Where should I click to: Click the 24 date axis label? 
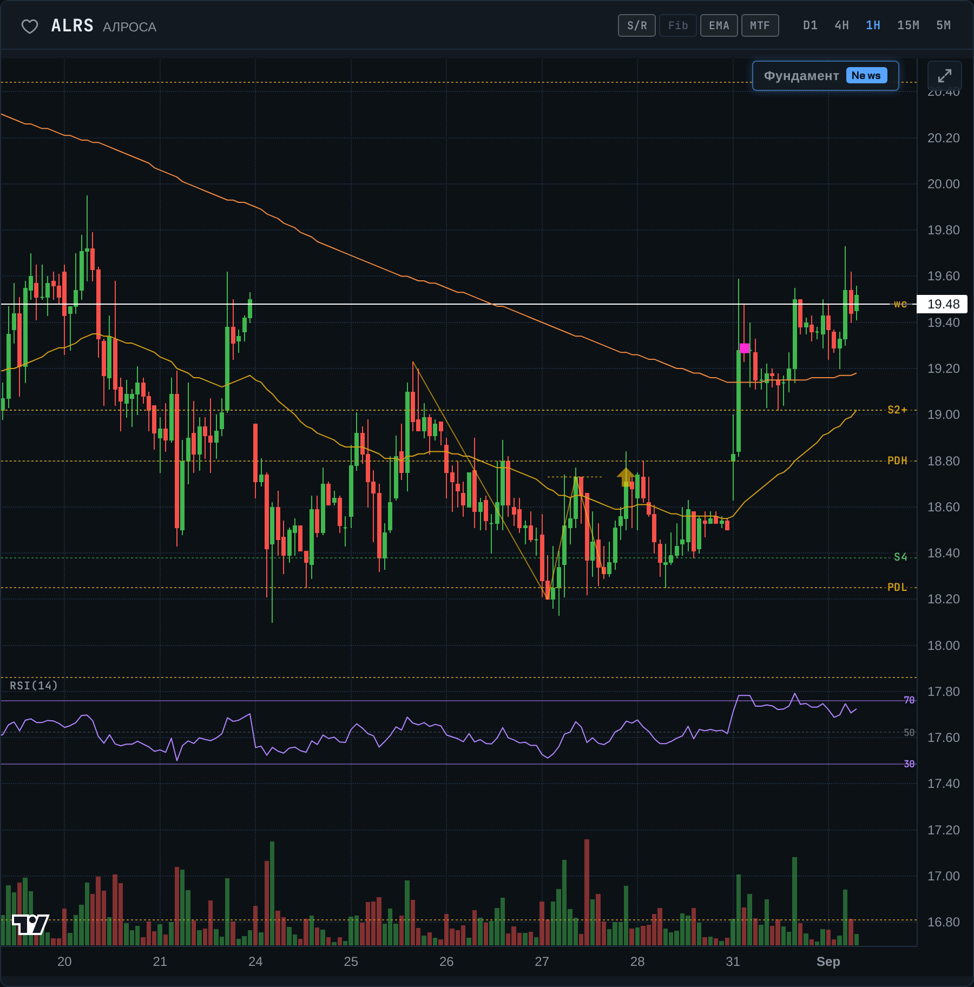point(255,962)
